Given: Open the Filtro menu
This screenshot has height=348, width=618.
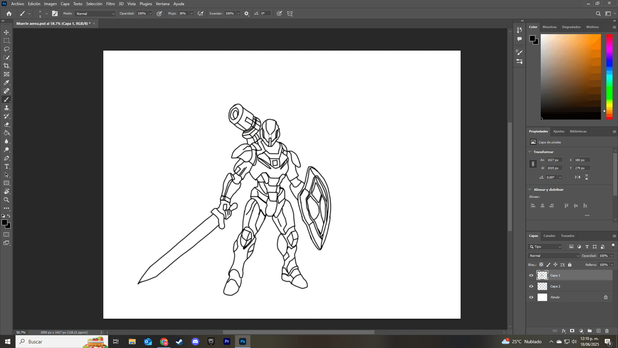Looking at the screenshot, I should coord(110,4).
